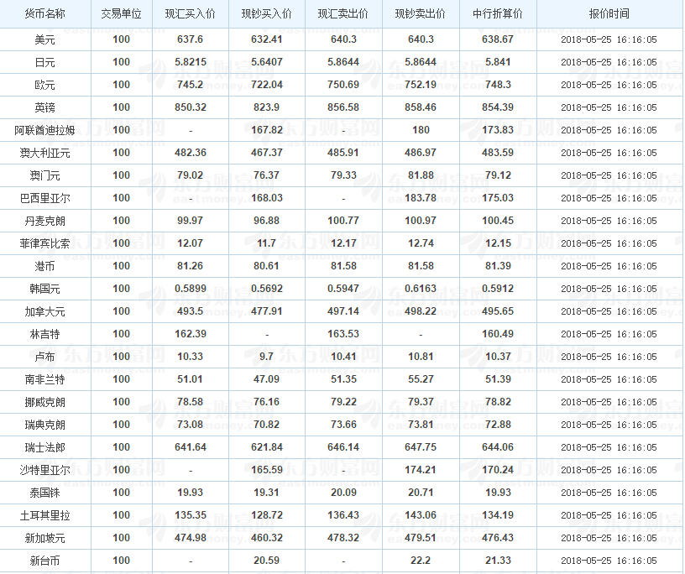Select the 巴西里亚尔 currency name

[x=45, y=199]
